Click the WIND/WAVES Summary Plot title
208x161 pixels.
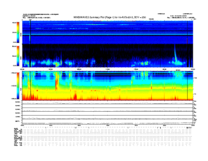coord(110,17)
